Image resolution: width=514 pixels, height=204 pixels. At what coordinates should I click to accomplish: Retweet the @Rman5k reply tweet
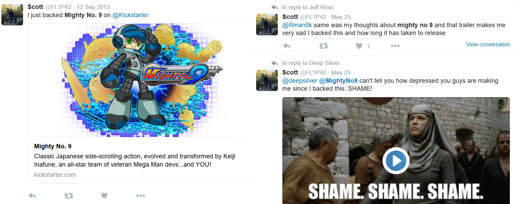tap(323, 46)
